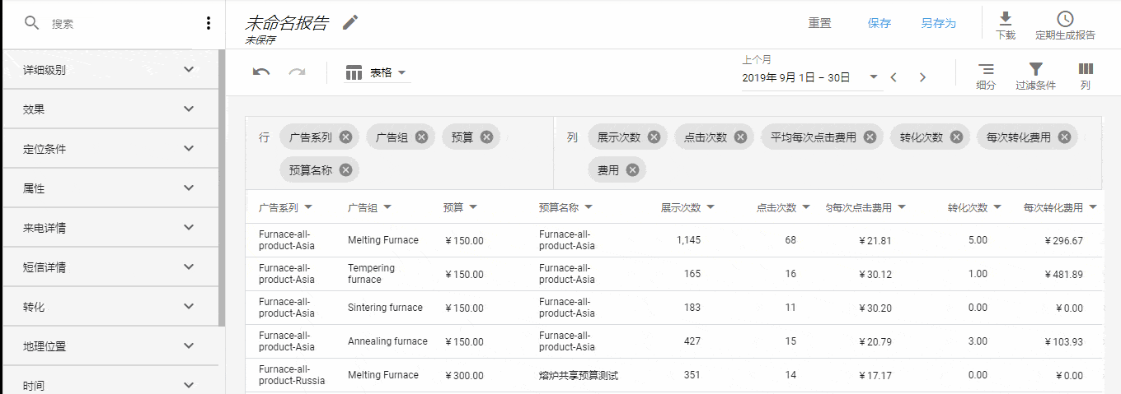1121x394 pixels.
Task: Click the redo arrow icon
Action: click(x=297, y=72)
